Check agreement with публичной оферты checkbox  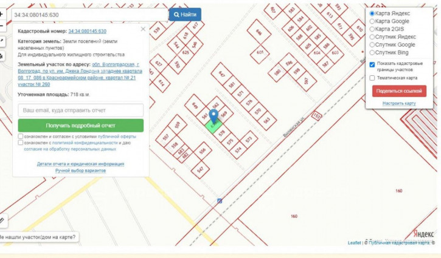click(21, 136)
